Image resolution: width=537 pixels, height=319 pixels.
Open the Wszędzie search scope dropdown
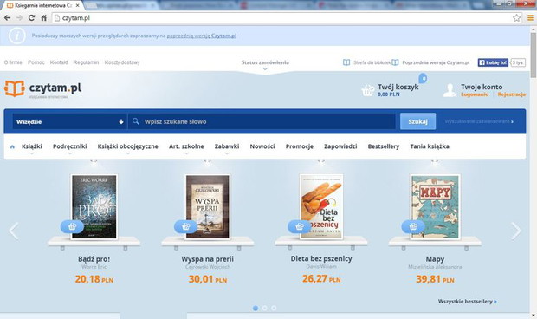click(x=69, y=121)
